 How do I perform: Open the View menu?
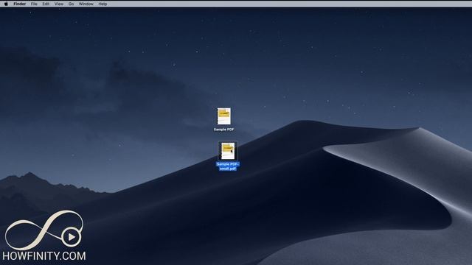59,4
